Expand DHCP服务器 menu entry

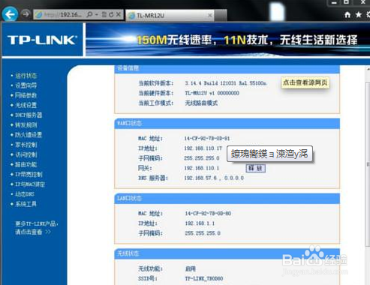coord(29,115)
